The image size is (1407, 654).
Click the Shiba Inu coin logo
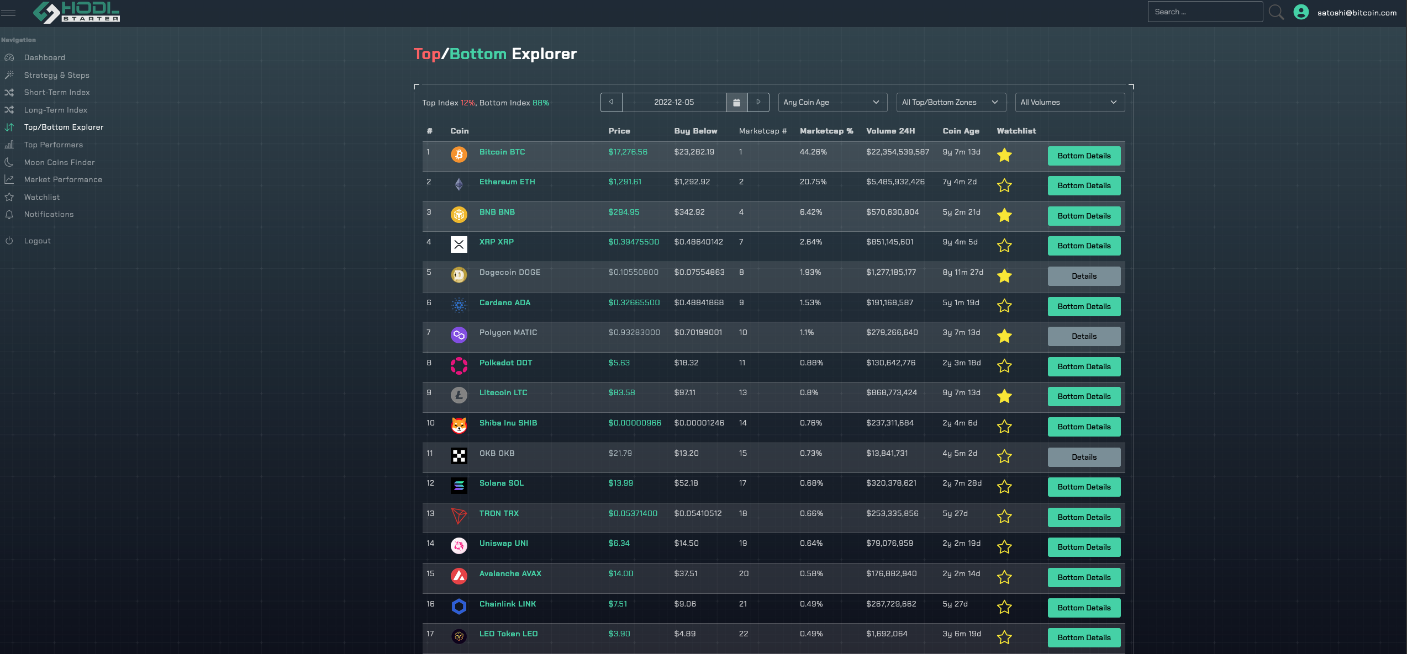[x=459, y=426]
